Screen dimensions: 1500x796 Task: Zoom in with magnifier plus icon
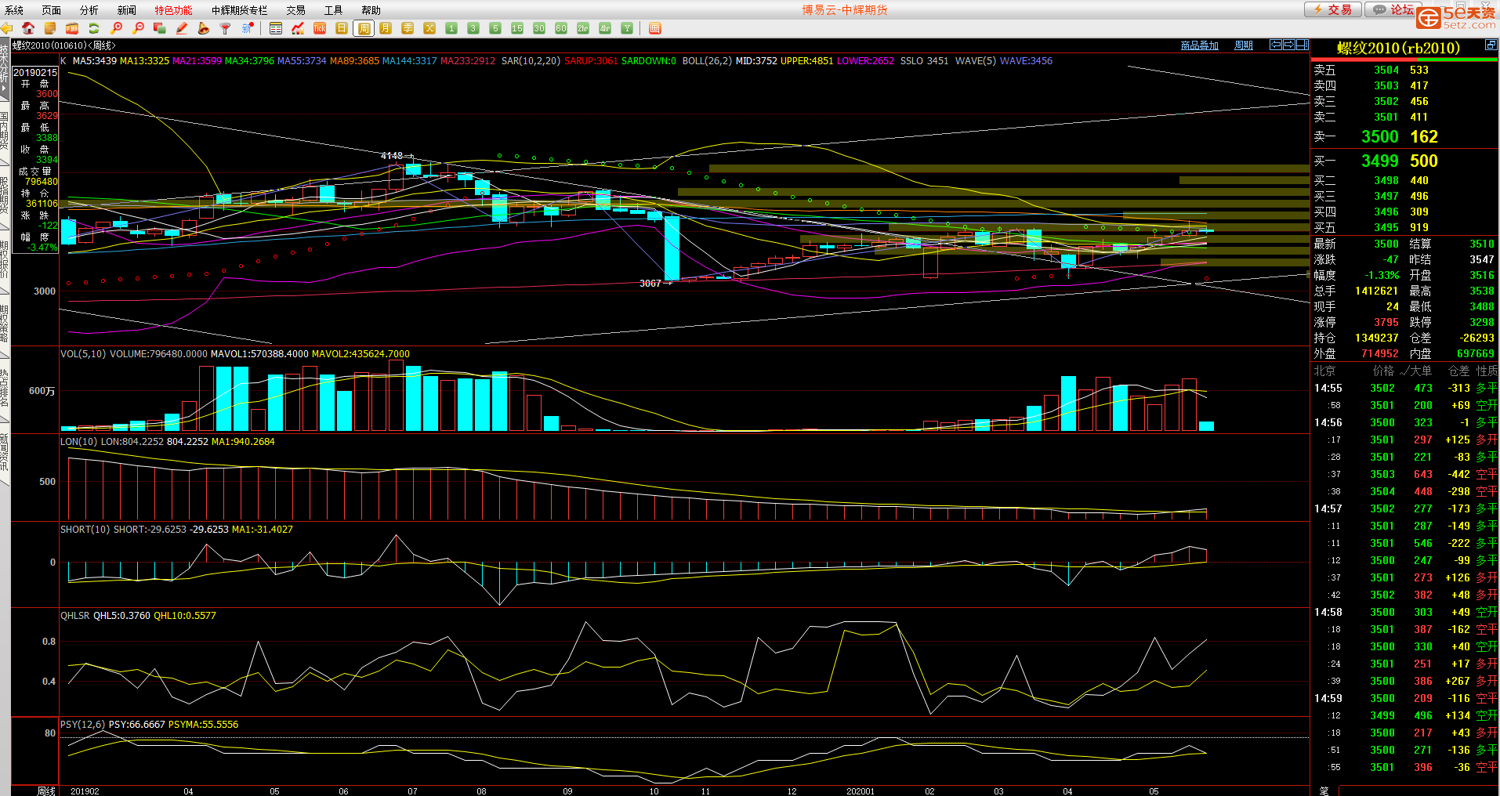[x=117, y=28]
